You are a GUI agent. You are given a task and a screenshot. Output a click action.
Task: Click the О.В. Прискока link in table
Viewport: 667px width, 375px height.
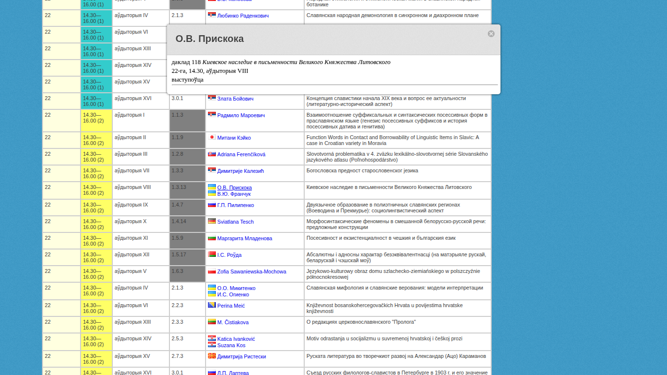pyautogui.click(x=234, y=187)
